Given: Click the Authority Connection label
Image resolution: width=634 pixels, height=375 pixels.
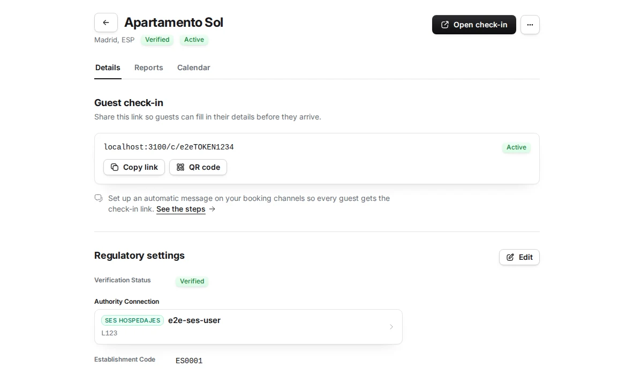Looking at the screenshot, I should click(x=126, y=302).
